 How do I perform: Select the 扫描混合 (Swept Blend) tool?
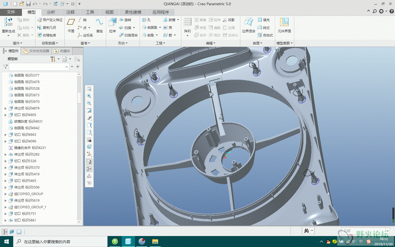click(128, 35)
